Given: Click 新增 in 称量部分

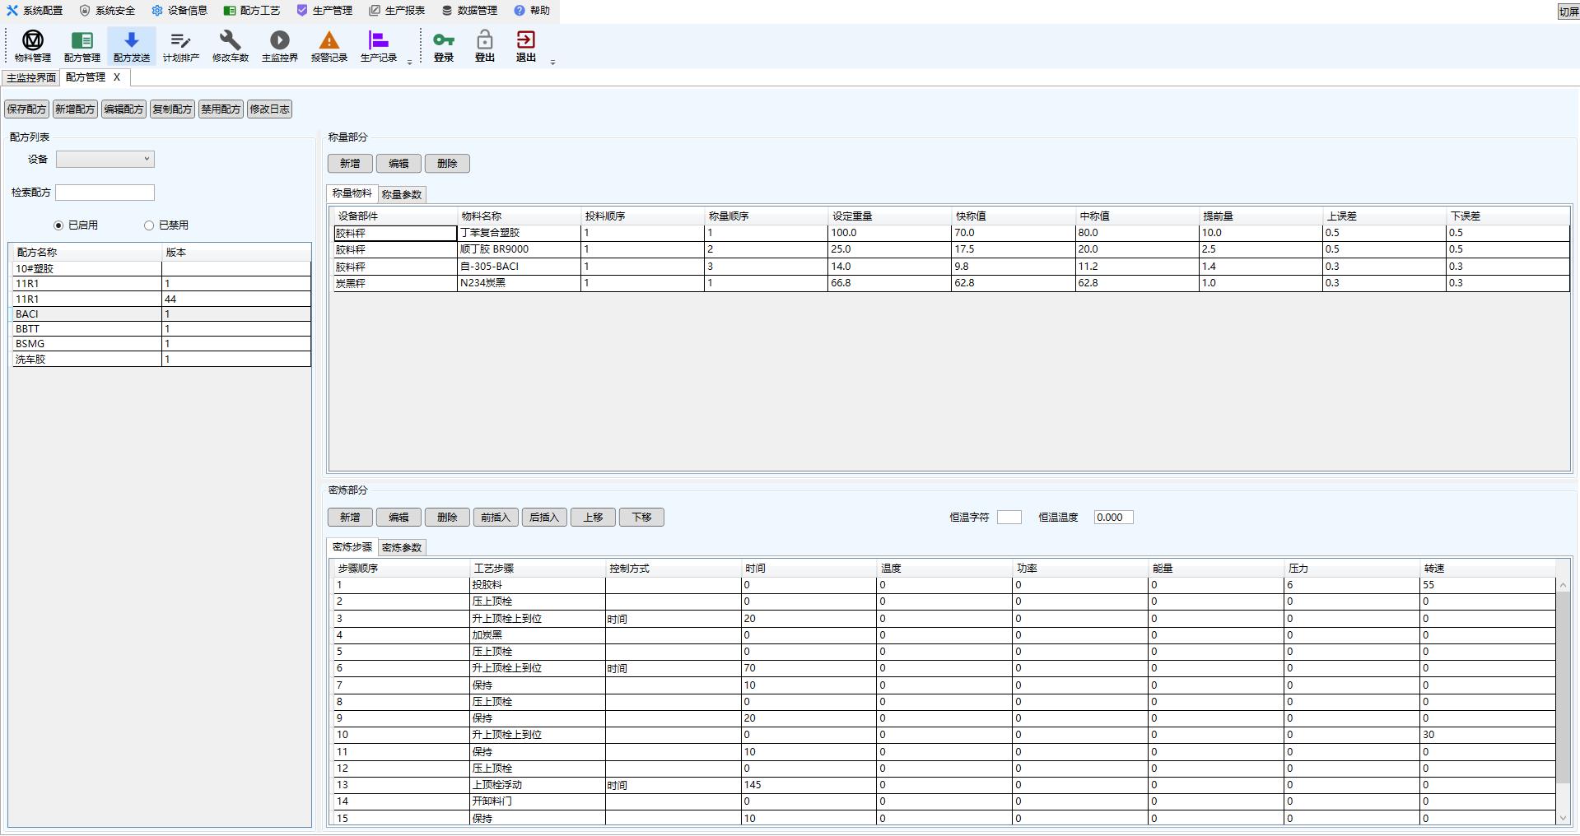Looking at the screenshot, I should 350,164.
